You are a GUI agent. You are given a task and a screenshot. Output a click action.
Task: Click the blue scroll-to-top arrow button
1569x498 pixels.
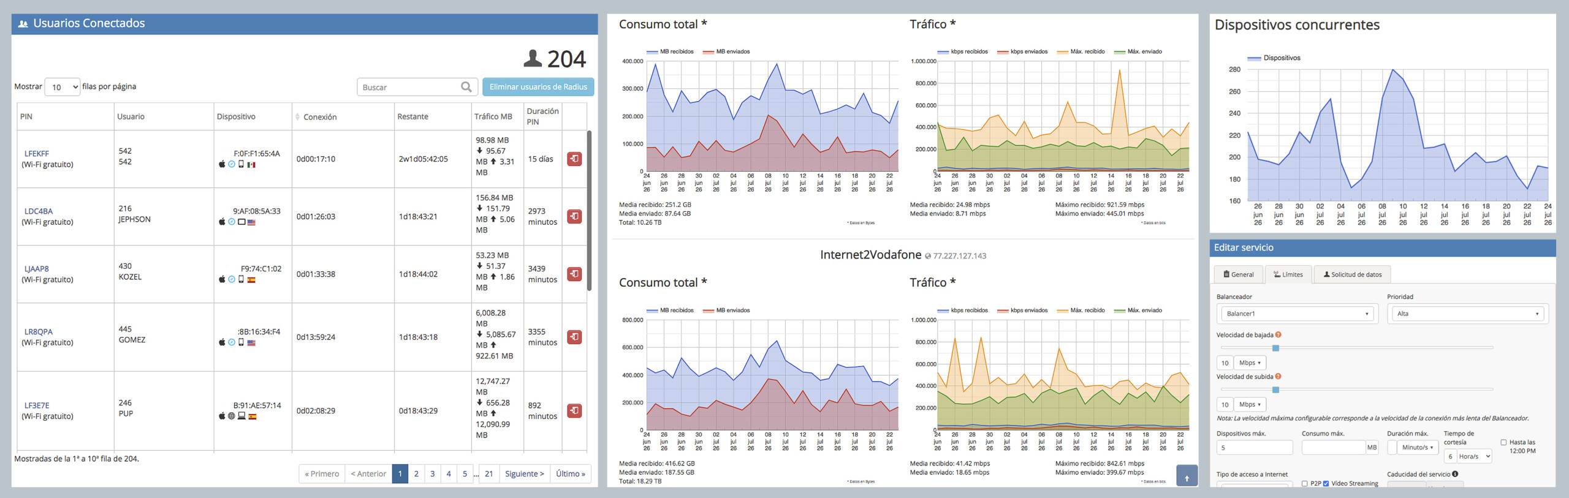(x=1187, y=476)
